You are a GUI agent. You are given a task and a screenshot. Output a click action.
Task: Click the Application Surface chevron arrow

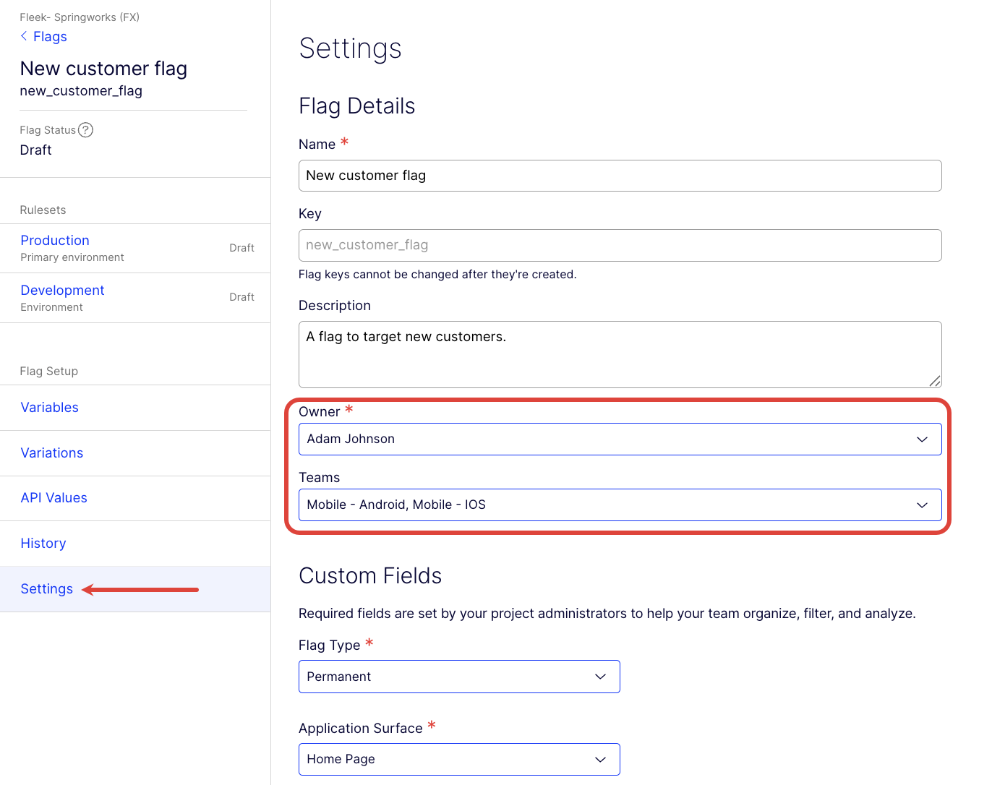pos(600,760)
